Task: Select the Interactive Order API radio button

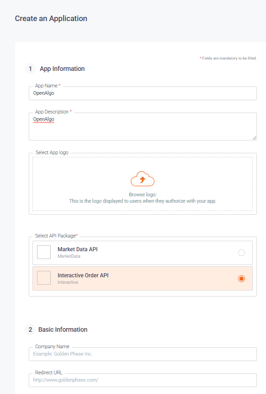Action: (x=241, y=279)
